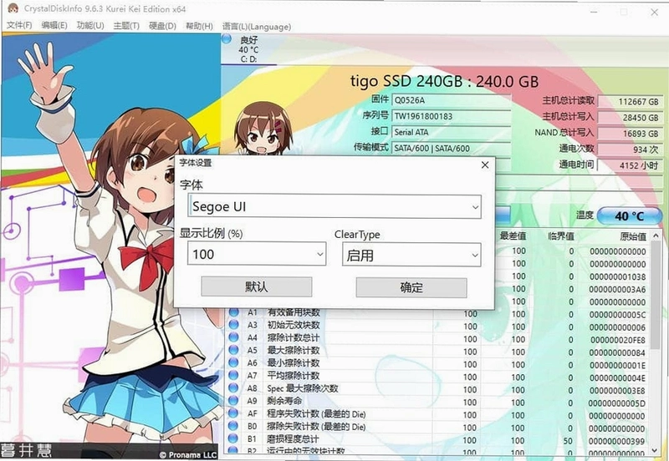Open the 功能(U) menu

pos(90,26)
